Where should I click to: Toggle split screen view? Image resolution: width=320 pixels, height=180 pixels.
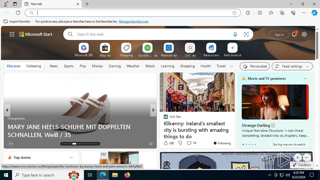pyautogui.click(x=260, y=13)
